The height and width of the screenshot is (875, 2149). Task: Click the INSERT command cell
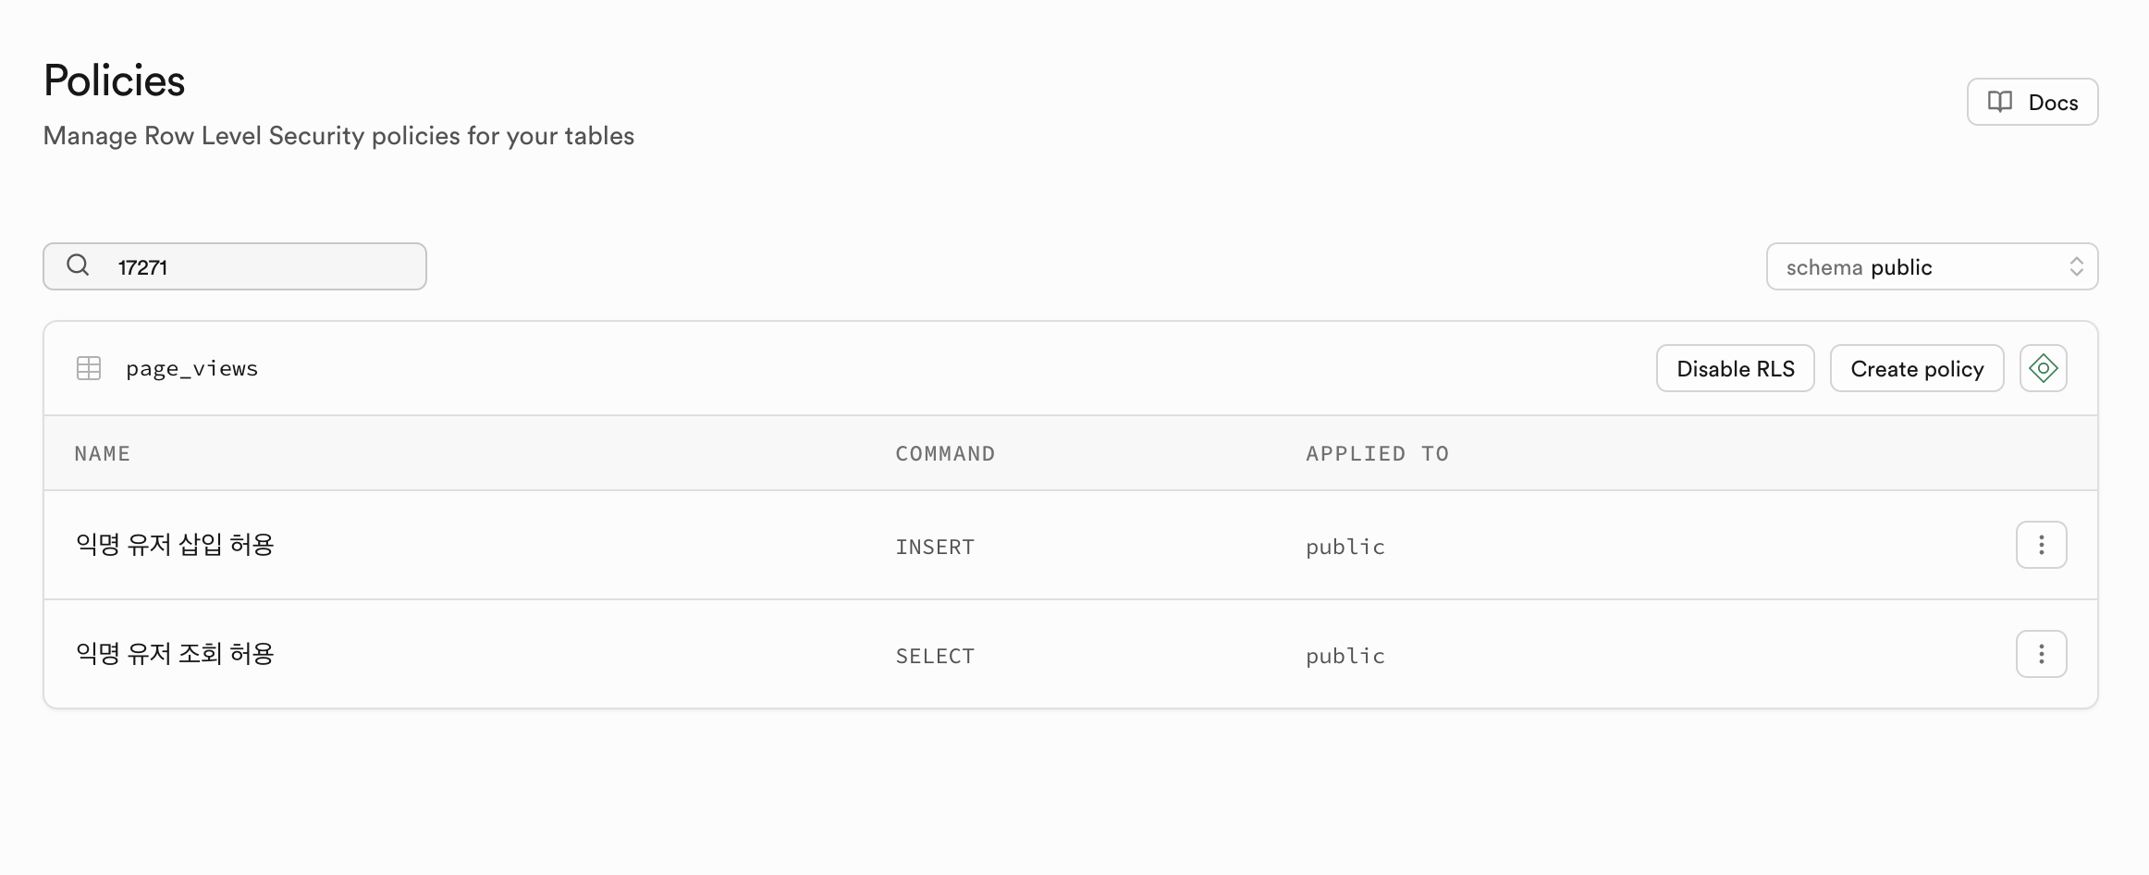coord(935,547)
